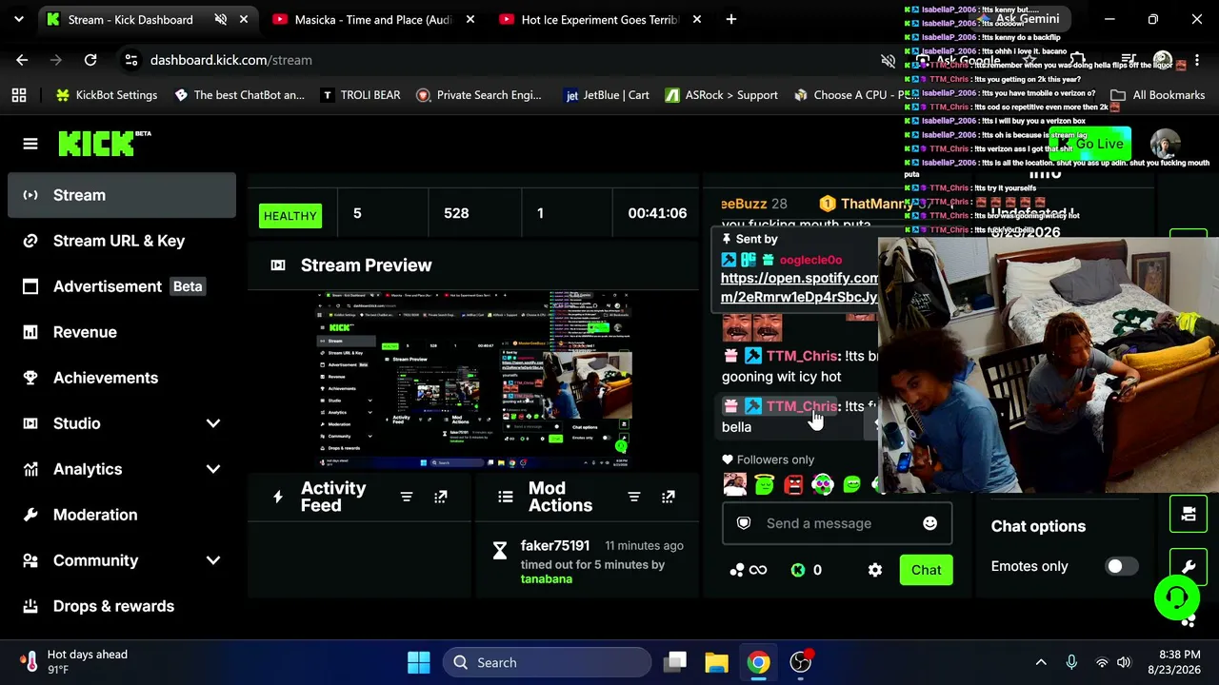Screen dimensions: 1219x685
Task: Open ASRock Support bookmark
Action: 722,95
